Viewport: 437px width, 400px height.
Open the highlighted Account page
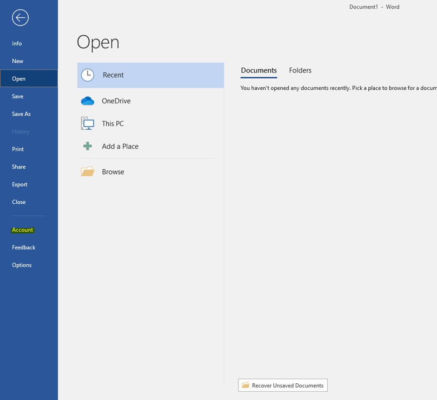23,230
